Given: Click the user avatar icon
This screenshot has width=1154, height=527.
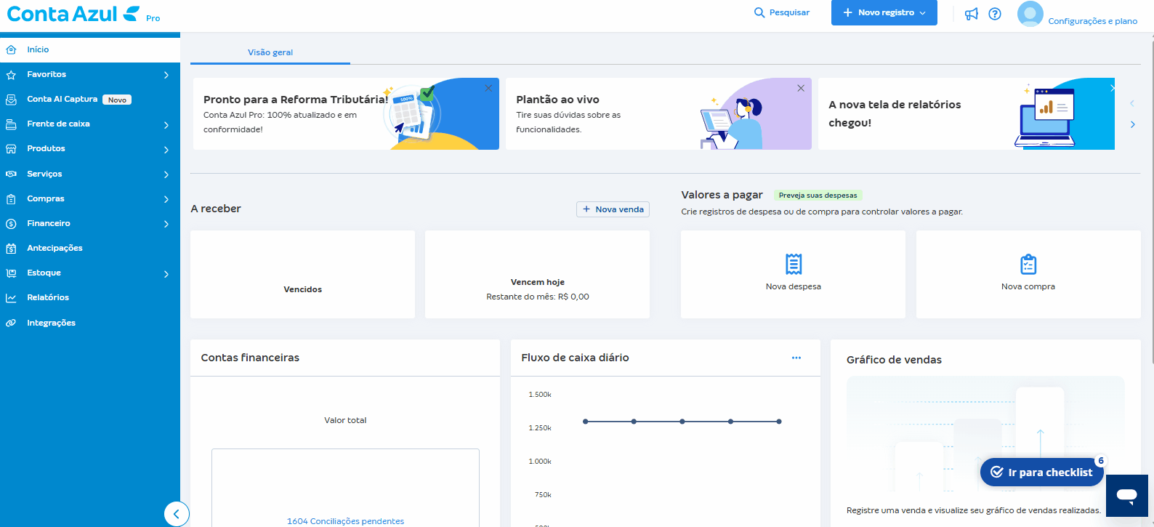Looking at the screenshot, I should coord(1030,14).
